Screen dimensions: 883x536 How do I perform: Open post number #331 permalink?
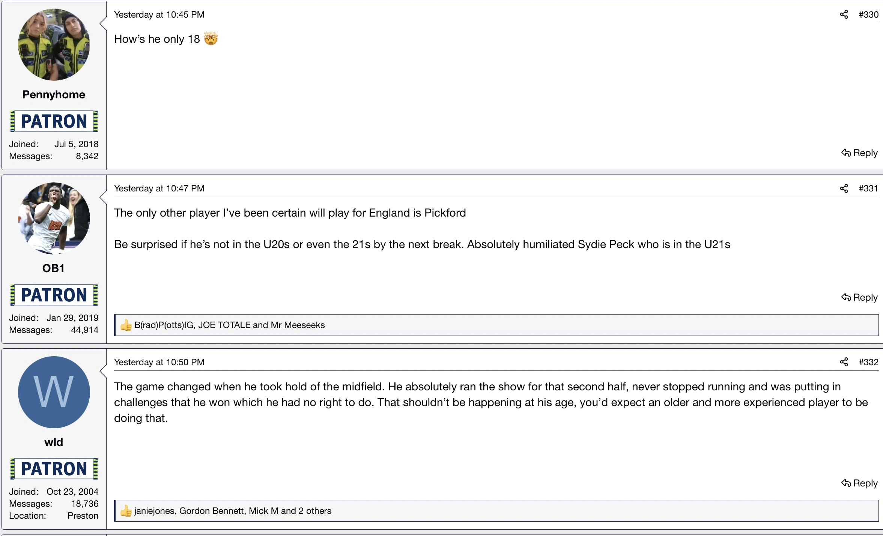[868, 188]
